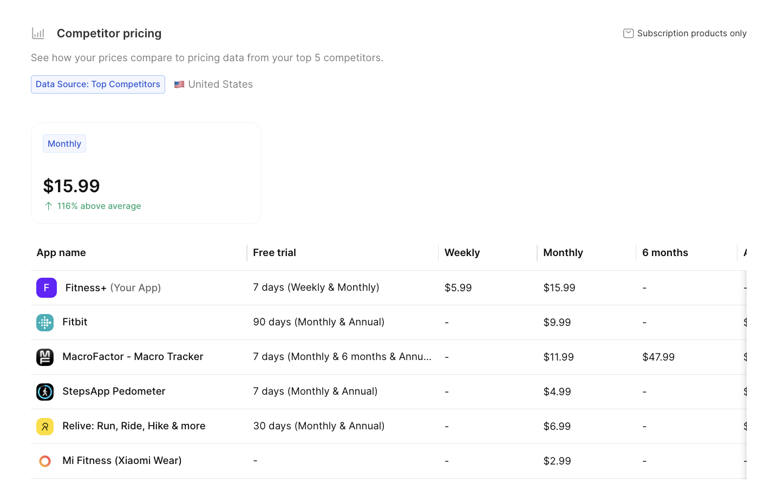This screenshot has width=770, height=497.
Task: Click the green upward arrow above-average indicator
Action: (x=49, y=206)
